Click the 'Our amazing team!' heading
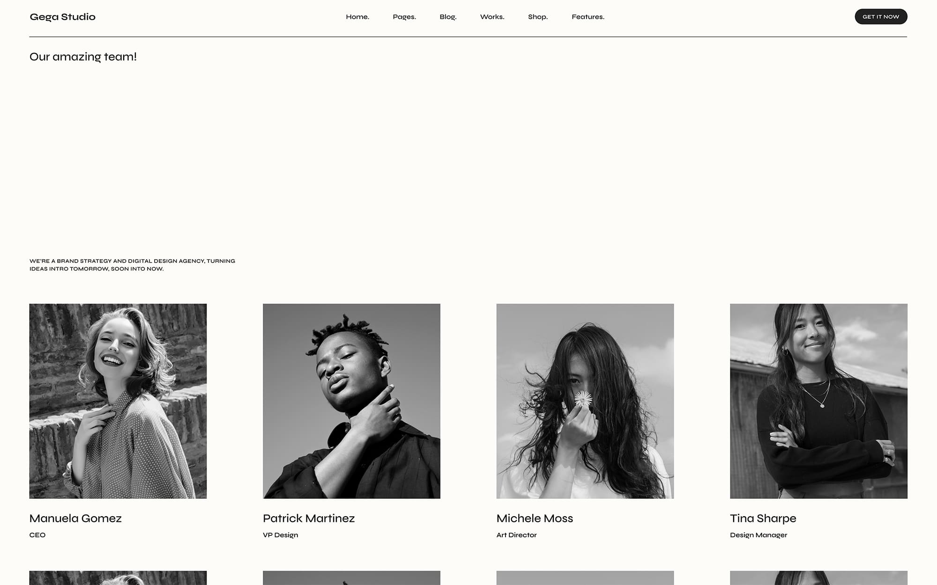This screenshot has height=585, width=937. tap(83, 57)
